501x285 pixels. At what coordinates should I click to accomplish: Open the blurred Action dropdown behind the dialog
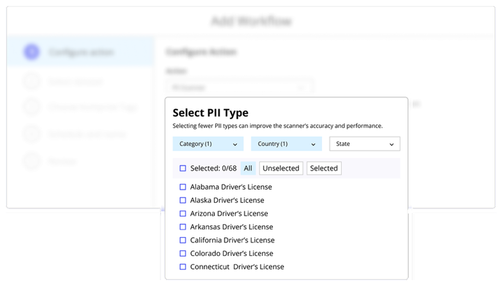(x=239, y=87)
